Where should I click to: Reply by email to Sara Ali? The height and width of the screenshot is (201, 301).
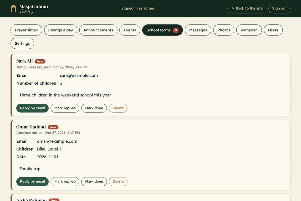coord(32,108)
